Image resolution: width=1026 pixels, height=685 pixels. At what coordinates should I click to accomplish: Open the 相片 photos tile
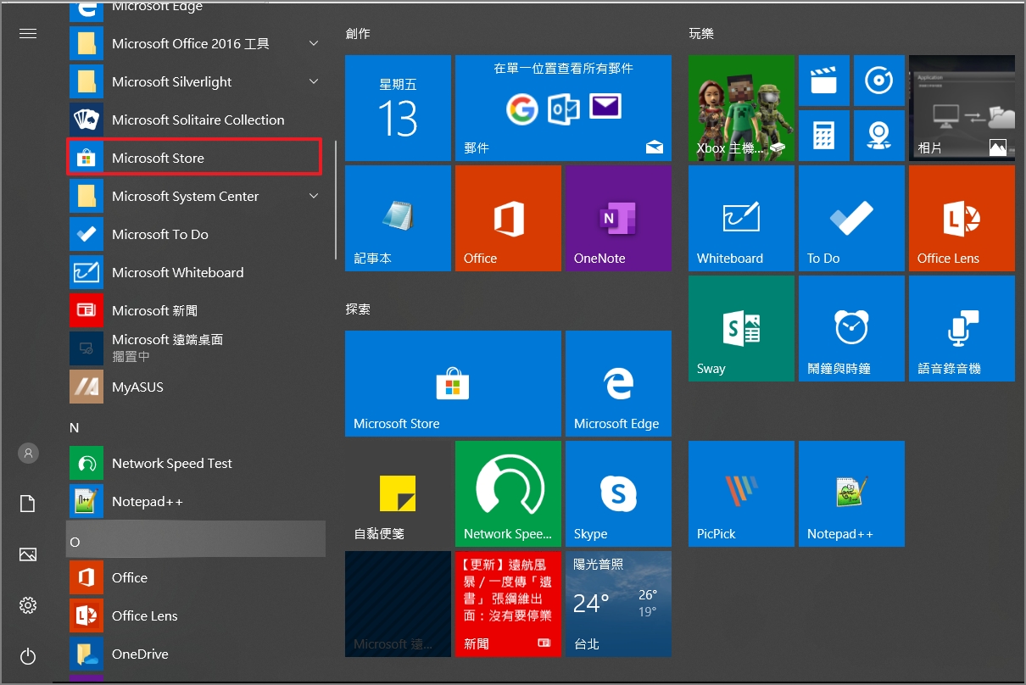pyautogui.click(x=962, y=108)
